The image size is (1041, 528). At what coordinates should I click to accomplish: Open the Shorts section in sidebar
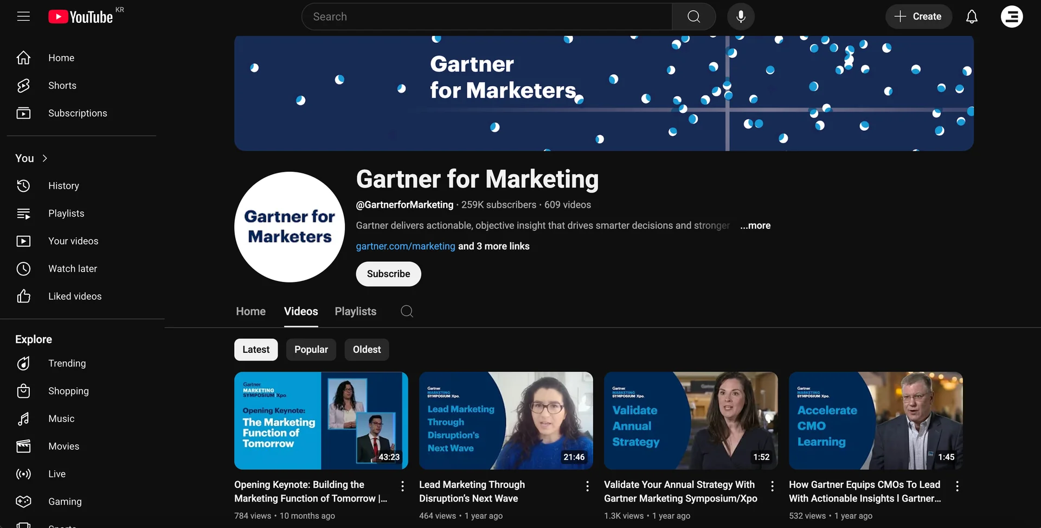click(62, 85)
